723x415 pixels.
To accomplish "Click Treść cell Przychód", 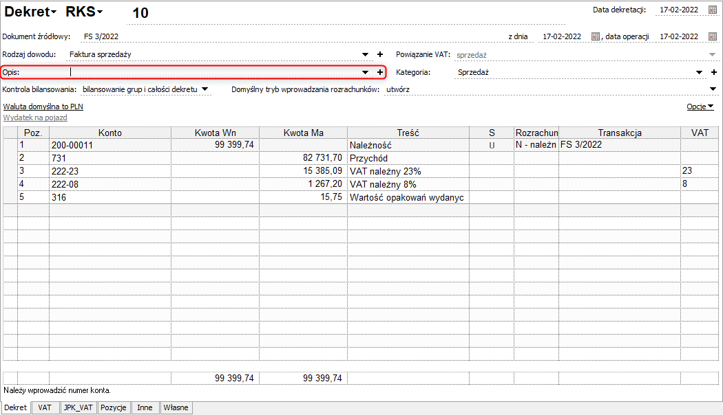I will pos(408,158).
